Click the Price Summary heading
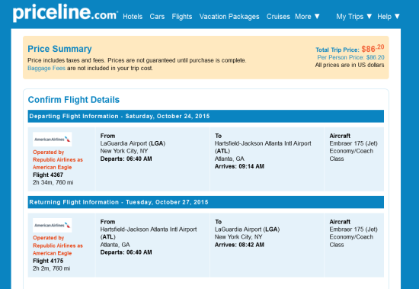 coord(59,49)
